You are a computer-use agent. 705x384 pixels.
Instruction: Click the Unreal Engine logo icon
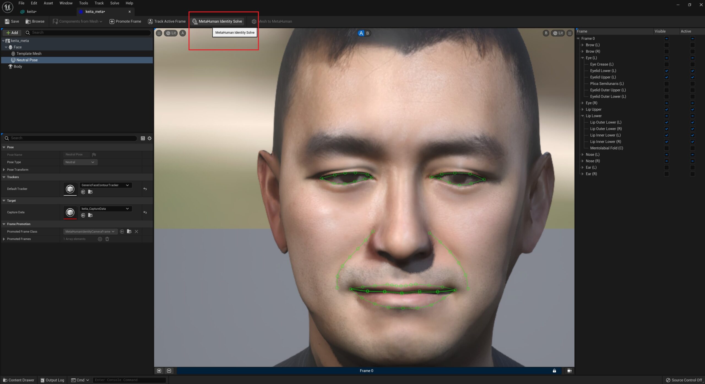(x=7, y=7)
